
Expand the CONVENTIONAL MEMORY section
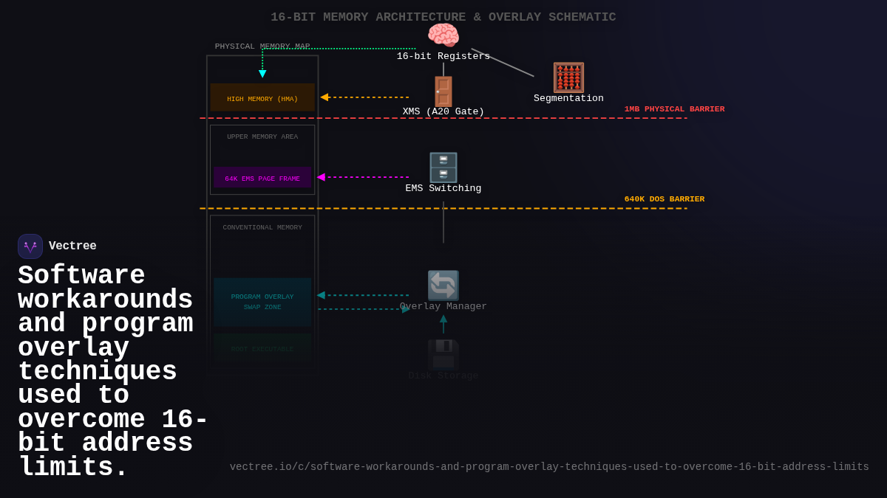[262, 227]
